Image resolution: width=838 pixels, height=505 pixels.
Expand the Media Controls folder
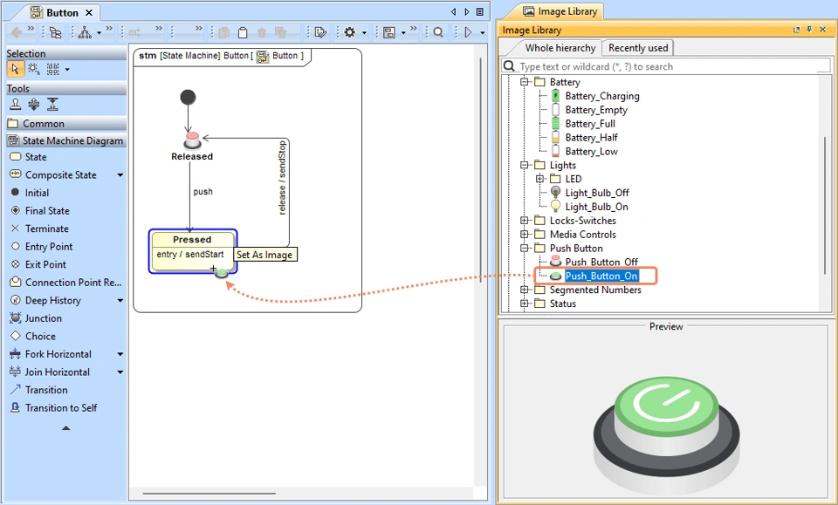[525, 235]
